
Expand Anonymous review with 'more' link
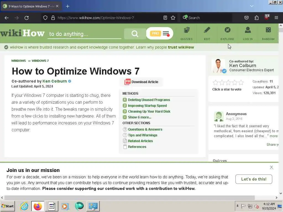[x=274, y=136]
